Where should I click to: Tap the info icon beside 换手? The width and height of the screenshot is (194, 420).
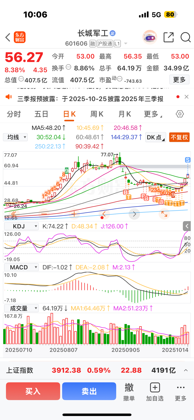point(68,67)
